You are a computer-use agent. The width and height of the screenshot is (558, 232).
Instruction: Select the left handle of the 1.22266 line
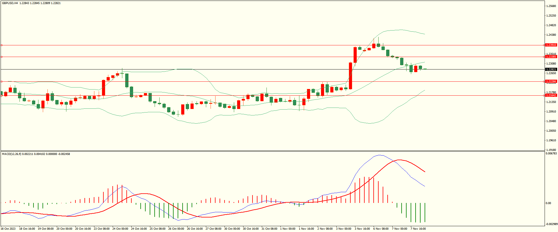tap(1, 81)
